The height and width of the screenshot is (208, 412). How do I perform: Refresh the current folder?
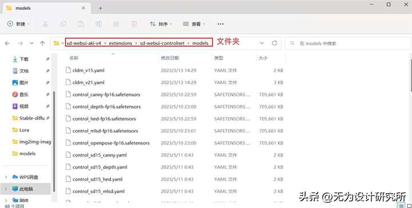(274, 43)
